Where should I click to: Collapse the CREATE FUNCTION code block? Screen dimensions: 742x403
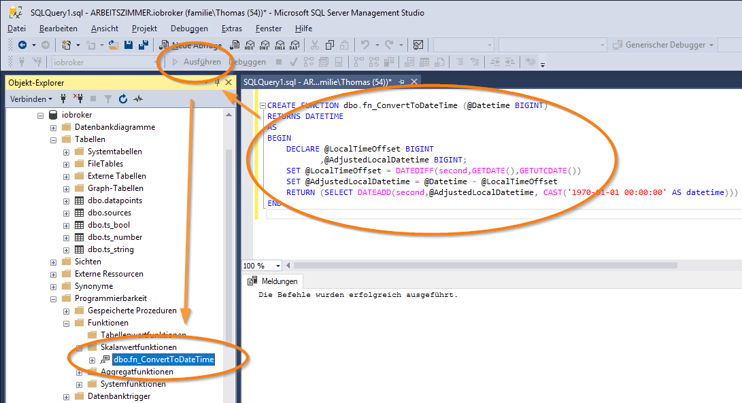(x=263, y=105)
